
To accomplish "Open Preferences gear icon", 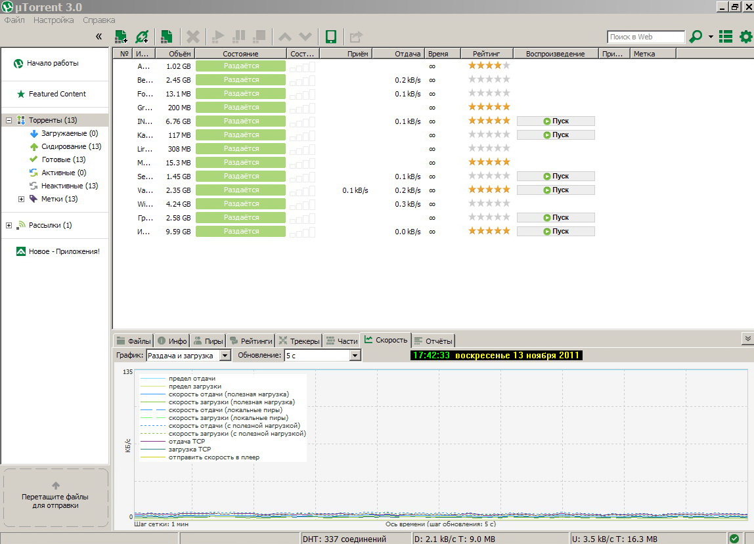I will (746, 37).
